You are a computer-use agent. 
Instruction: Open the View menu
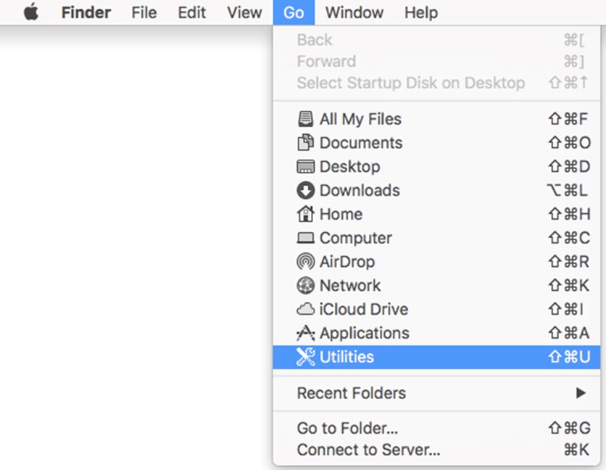coord(244,12)
